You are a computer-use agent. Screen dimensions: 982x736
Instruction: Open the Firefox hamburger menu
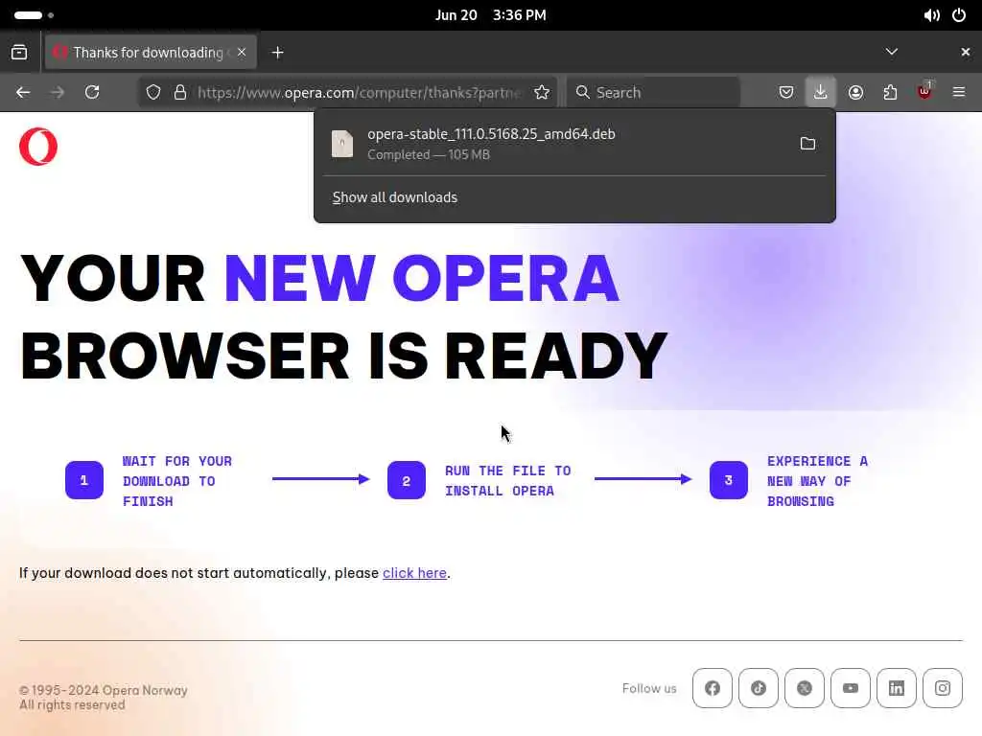tap(959, 93)
